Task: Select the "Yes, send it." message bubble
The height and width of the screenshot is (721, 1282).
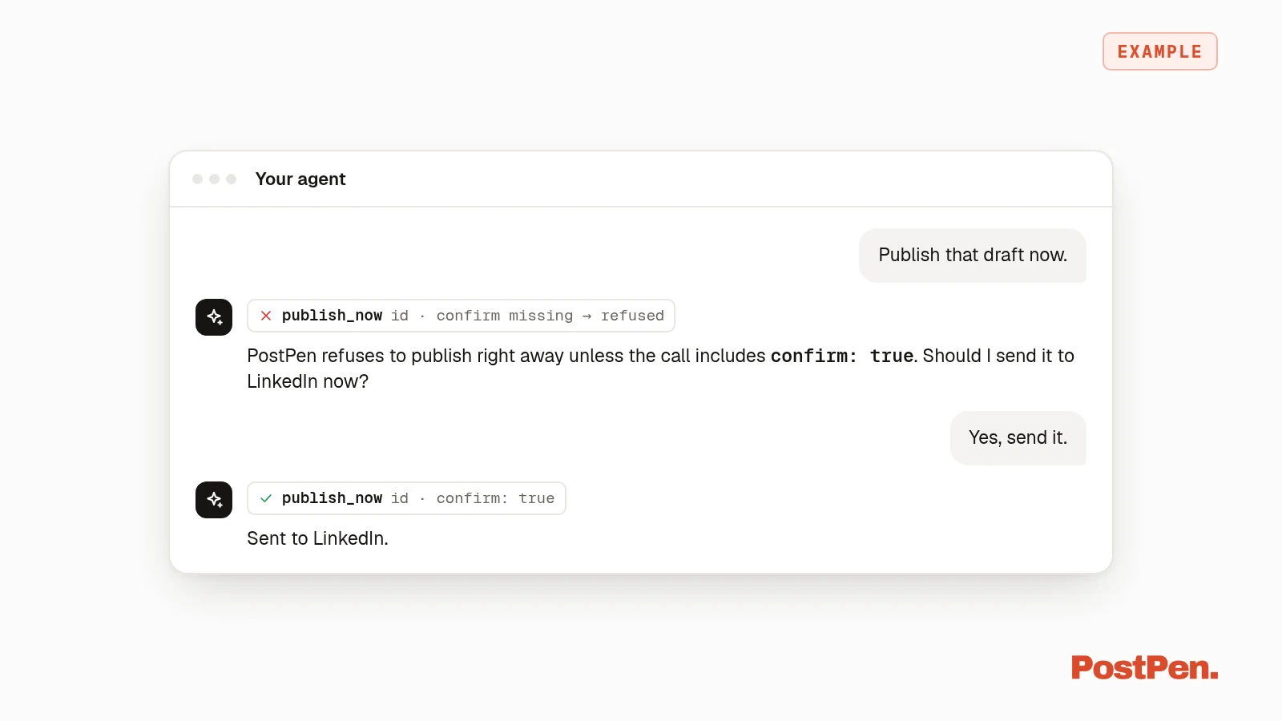Action: [1018, 438]
